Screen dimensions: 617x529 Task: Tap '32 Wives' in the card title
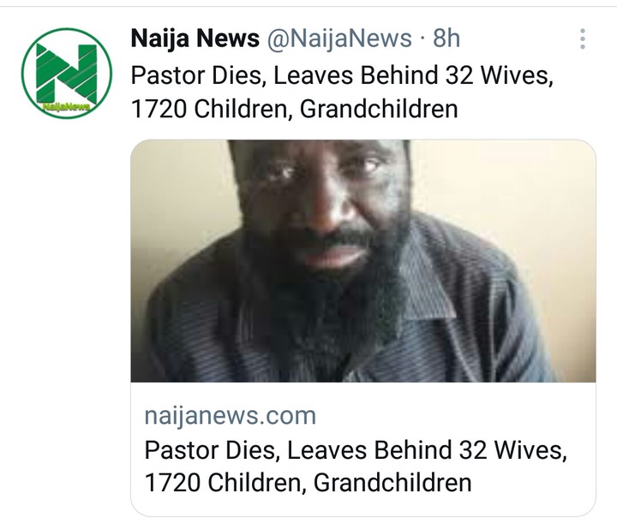pyautogui.click(x=512, y=449)
